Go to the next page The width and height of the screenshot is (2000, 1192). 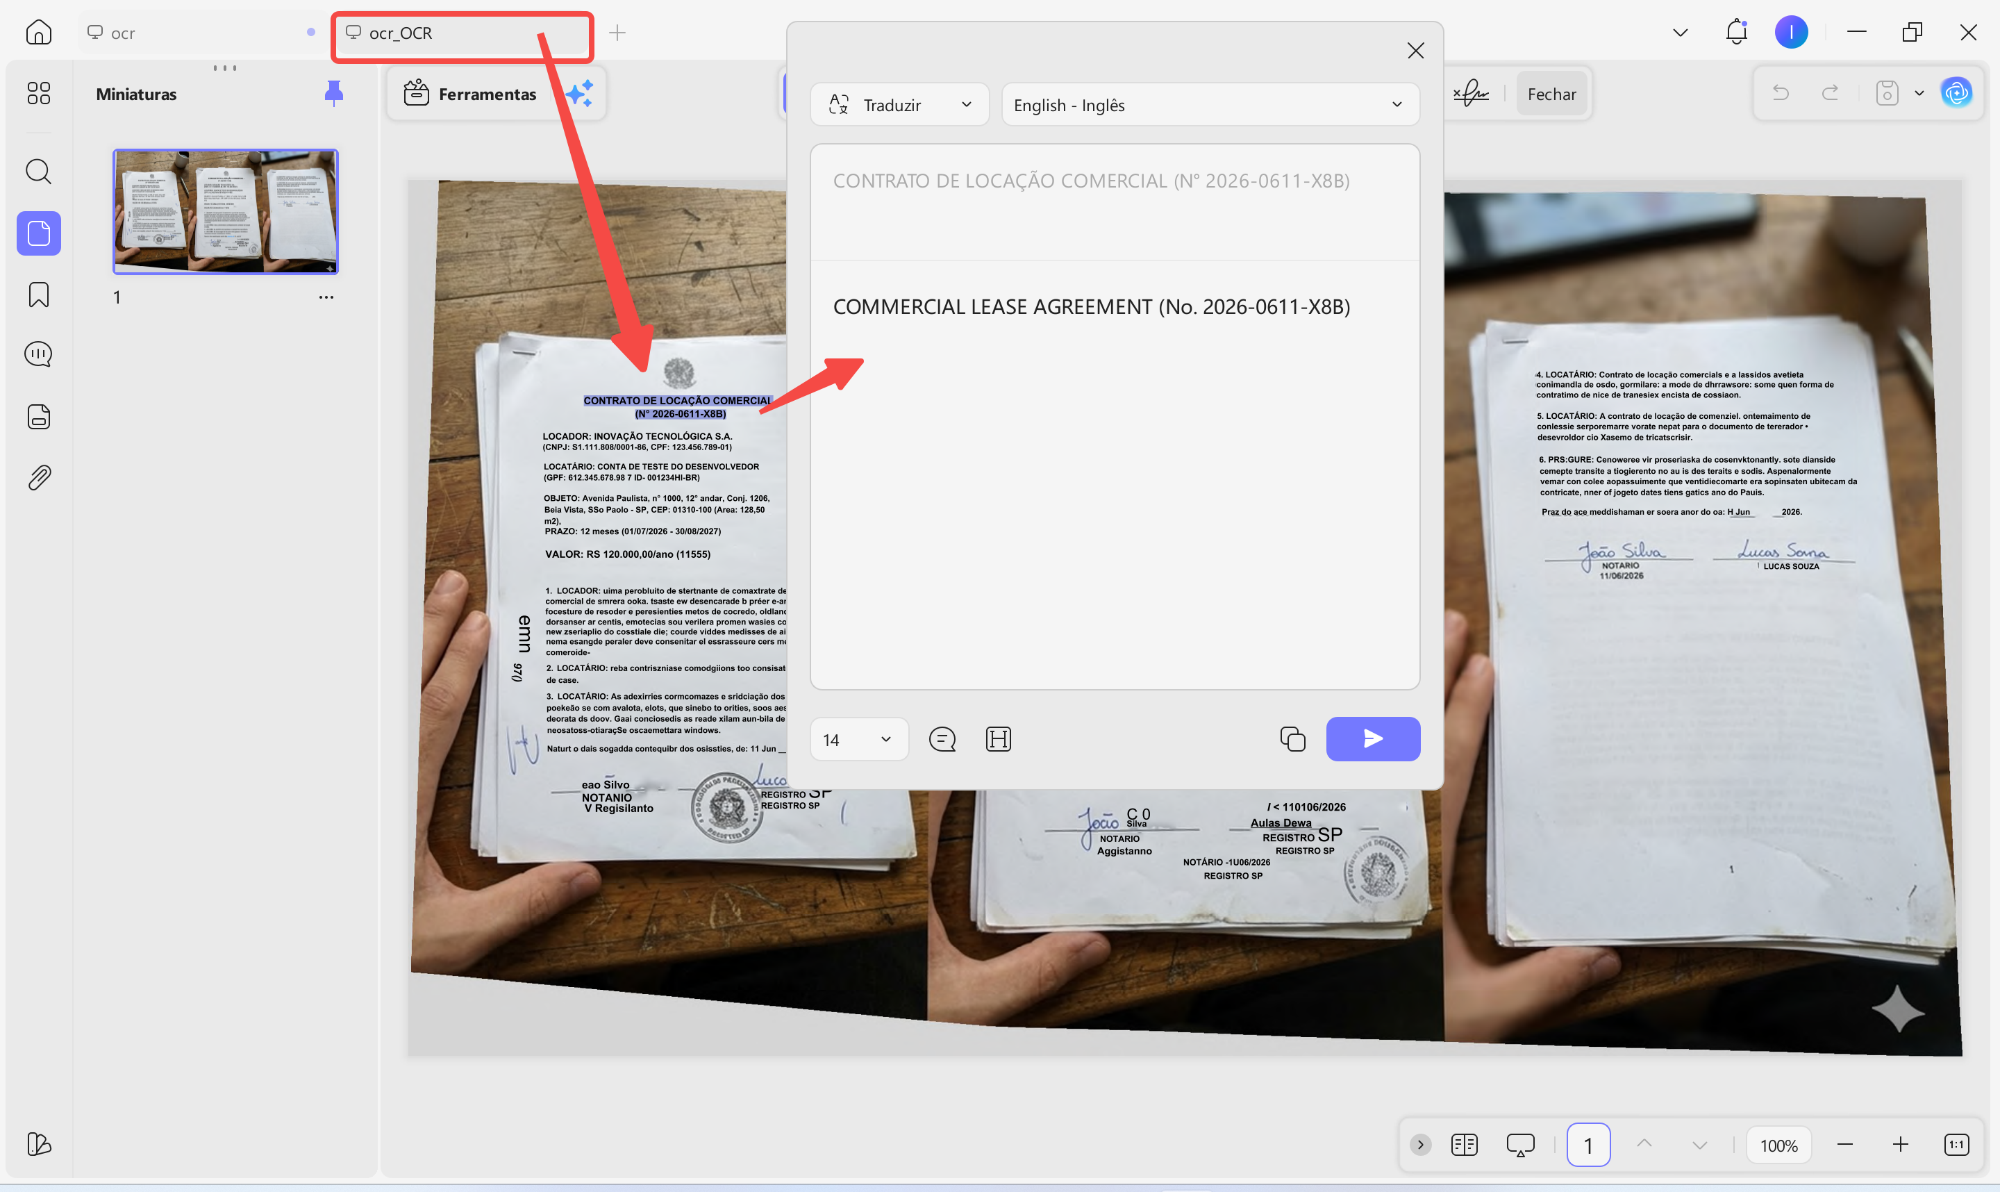(x=1700, y=1145)
